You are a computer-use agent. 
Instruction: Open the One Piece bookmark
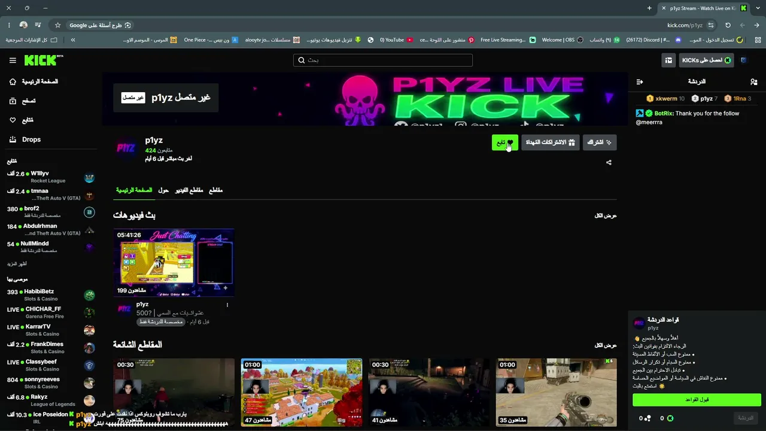pyautogui.click(x=211, y=40)
